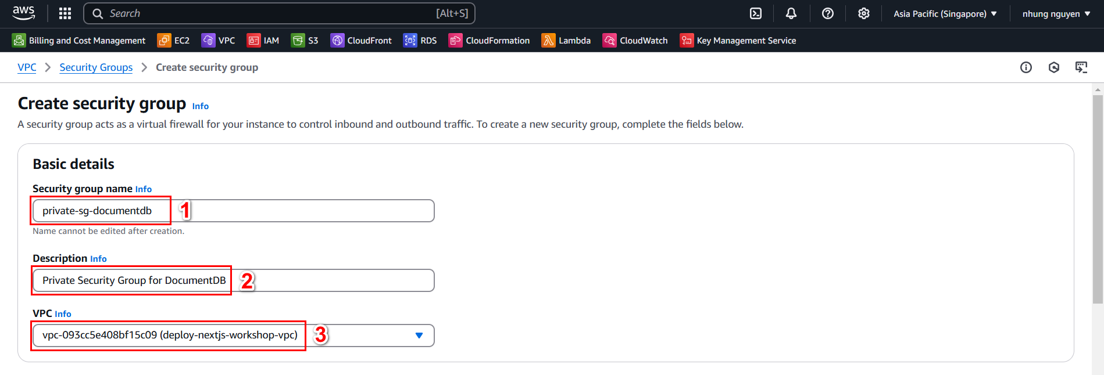Open the CloudFormation shortcut label

click(498, 40)
